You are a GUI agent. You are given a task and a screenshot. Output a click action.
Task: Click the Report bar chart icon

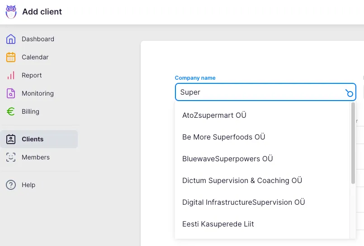[x=11, y=75]
